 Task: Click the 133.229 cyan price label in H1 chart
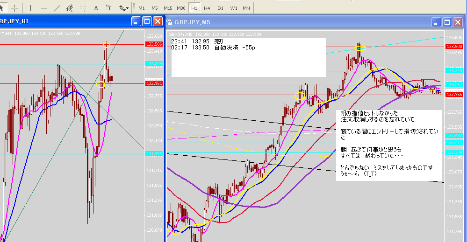pyautogui.click(x=154, y=64)
